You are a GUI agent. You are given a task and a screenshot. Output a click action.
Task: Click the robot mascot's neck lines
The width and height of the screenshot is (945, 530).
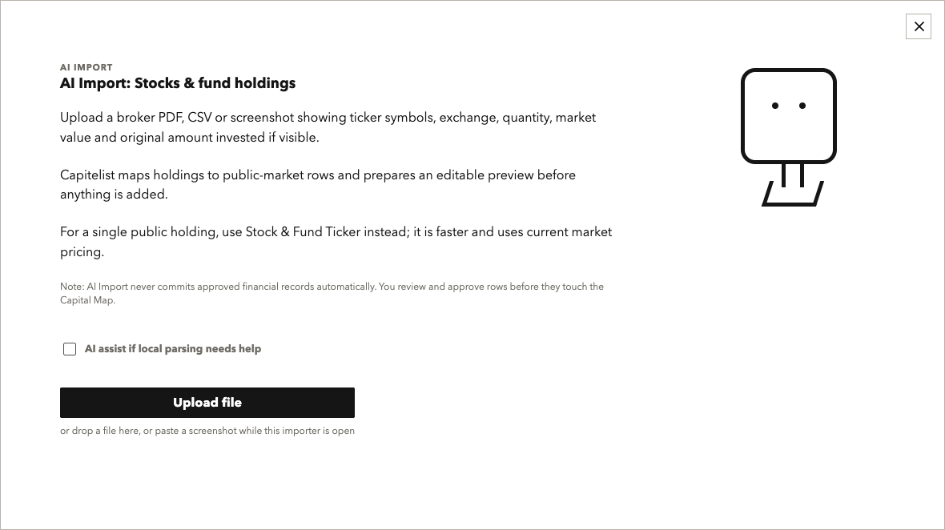[793, 175]
